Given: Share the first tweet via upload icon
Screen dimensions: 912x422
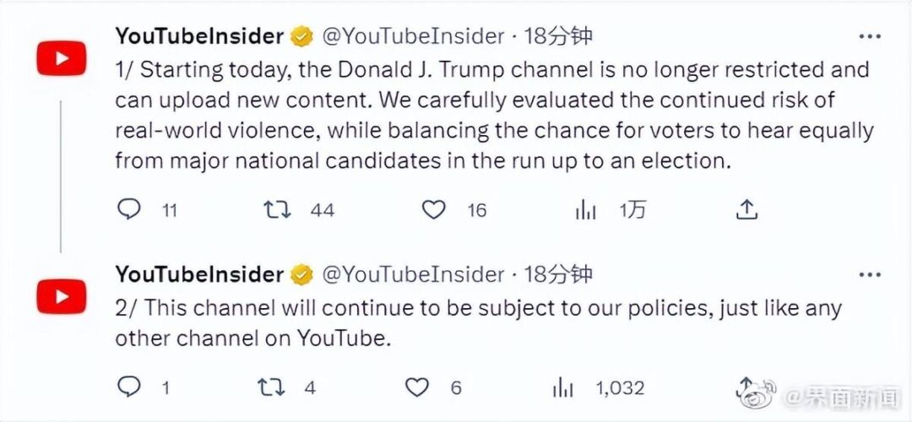Looking at the screenshot, I should tap(746, 209).
